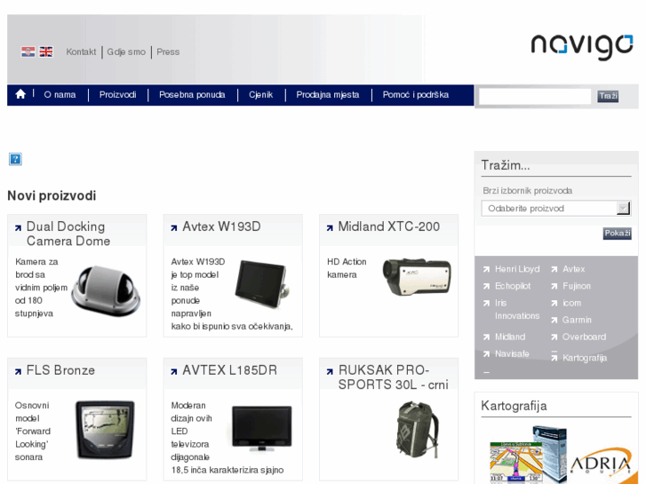Open the Proizvodi menu
Viewport: 646px width, 484px height.
click(118, 95)
